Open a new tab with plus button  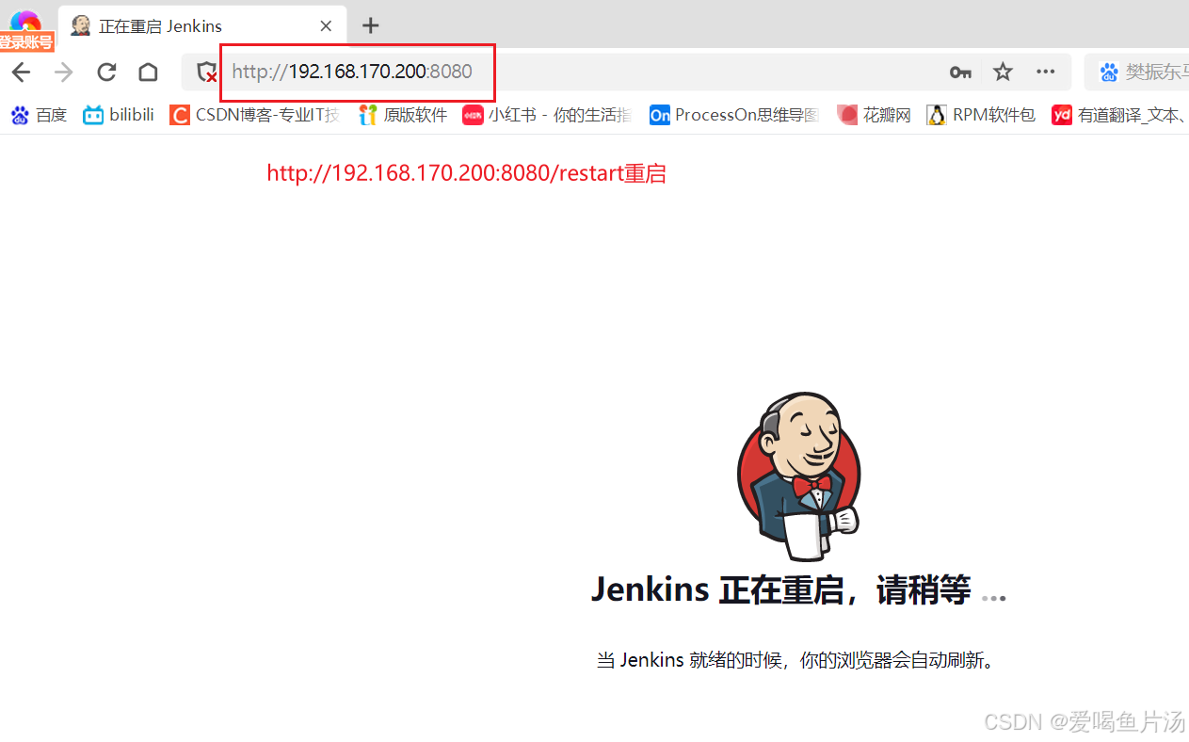[371, 25]
